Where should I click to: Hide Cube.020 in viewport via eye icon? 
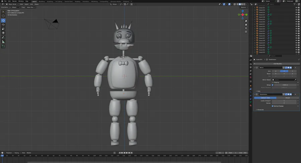tap(296, 22)
